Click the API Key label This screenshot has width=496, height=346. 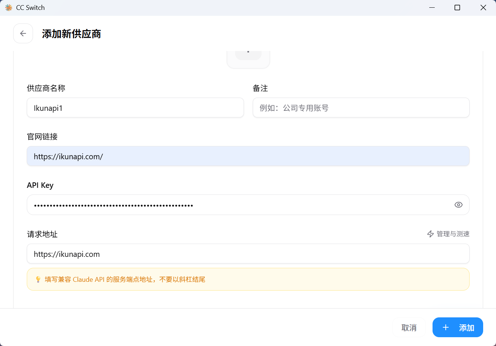click(x=40, y=185)
